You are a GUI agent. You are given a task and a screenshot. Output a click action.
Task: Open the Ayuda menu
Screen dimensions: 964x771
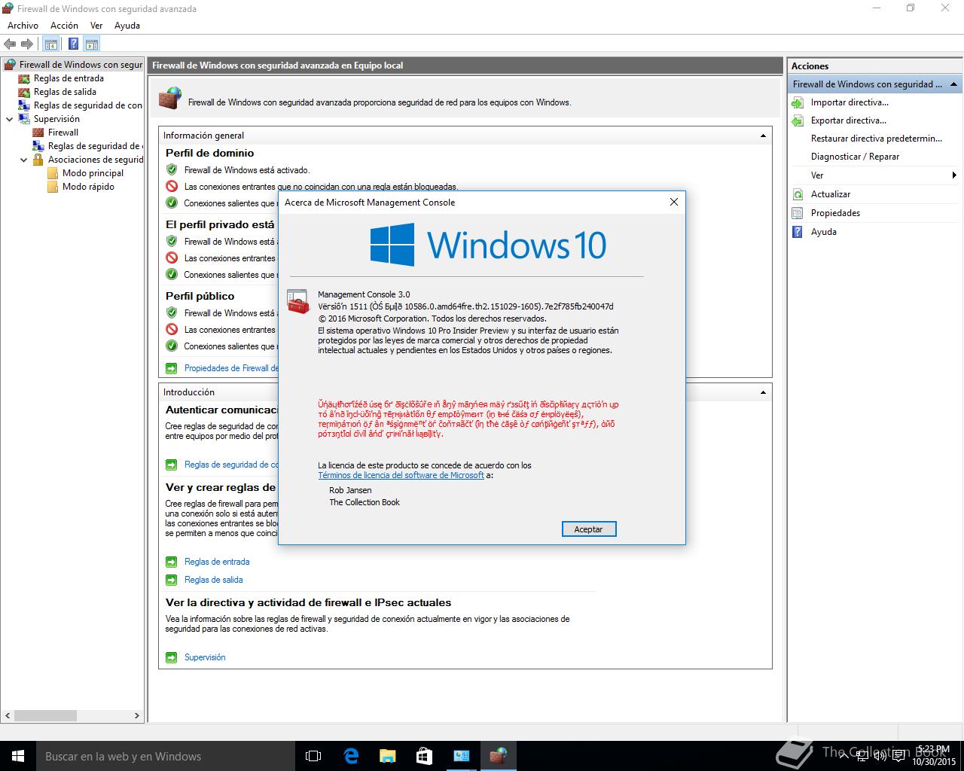[127, 26]
